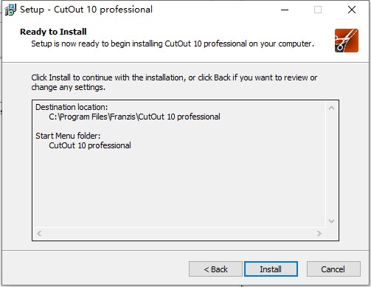Abort setup with the Cancel button
The image size is (371, 287).
pos(333,269)
